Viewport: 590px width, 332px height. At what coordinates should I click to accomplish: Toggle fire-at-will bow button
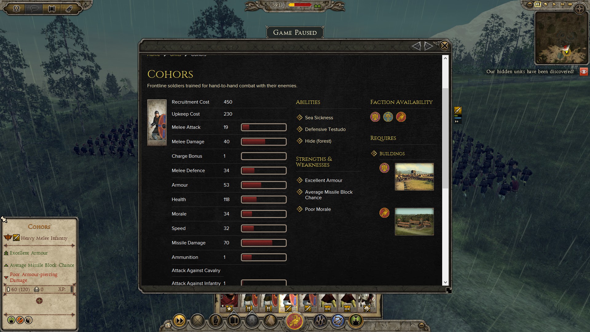pyautogui.click(x=338, y=321)
